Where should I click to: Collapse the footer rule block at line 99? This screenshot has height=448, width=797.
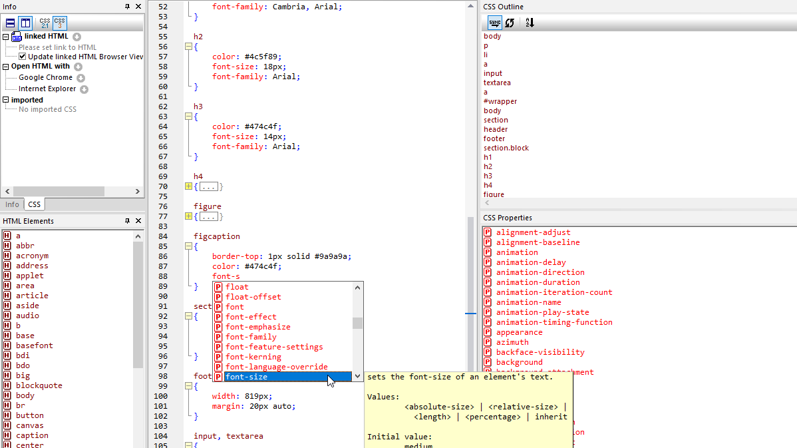tap(188, 386)
